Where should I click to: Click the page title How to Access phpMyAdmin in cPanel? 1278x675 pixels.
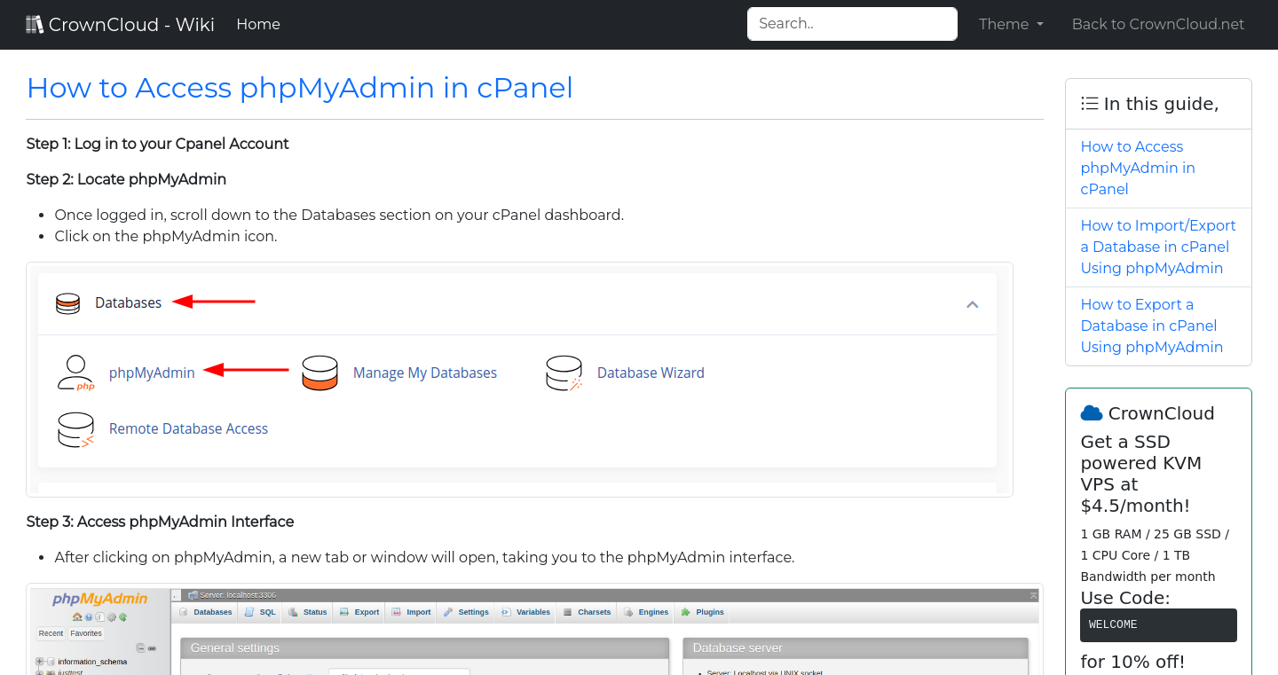(x=300, y=88)
